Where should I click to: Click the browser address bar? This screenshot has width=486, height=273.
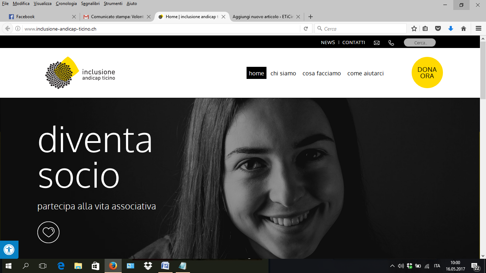click(x=162, y=29)
